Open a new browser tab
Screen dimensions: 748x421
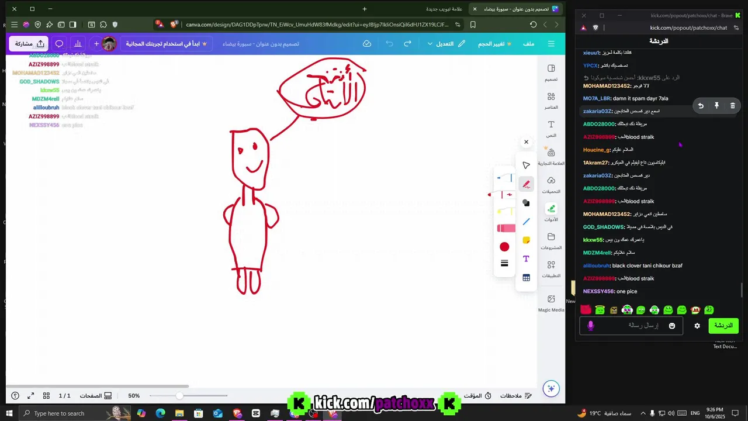point(364,9)
